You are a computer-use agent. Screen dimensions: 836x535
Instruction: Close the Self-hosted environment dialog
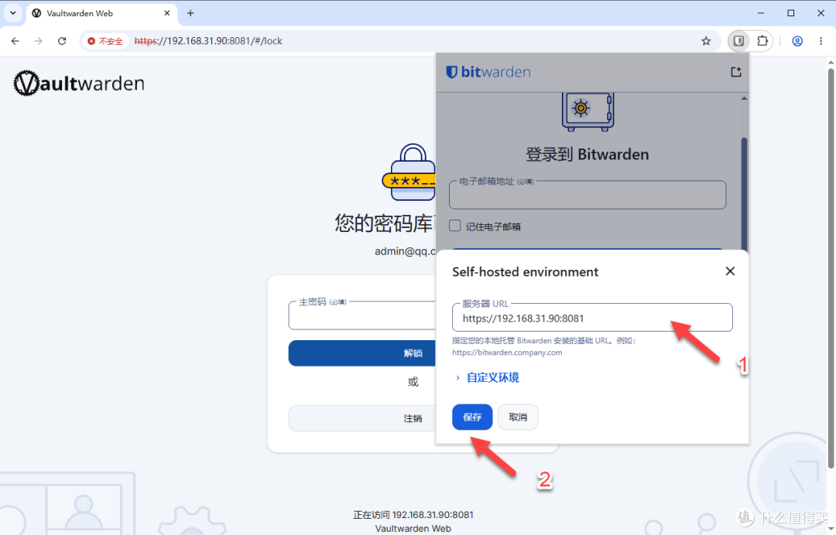[x=730, y=271]
